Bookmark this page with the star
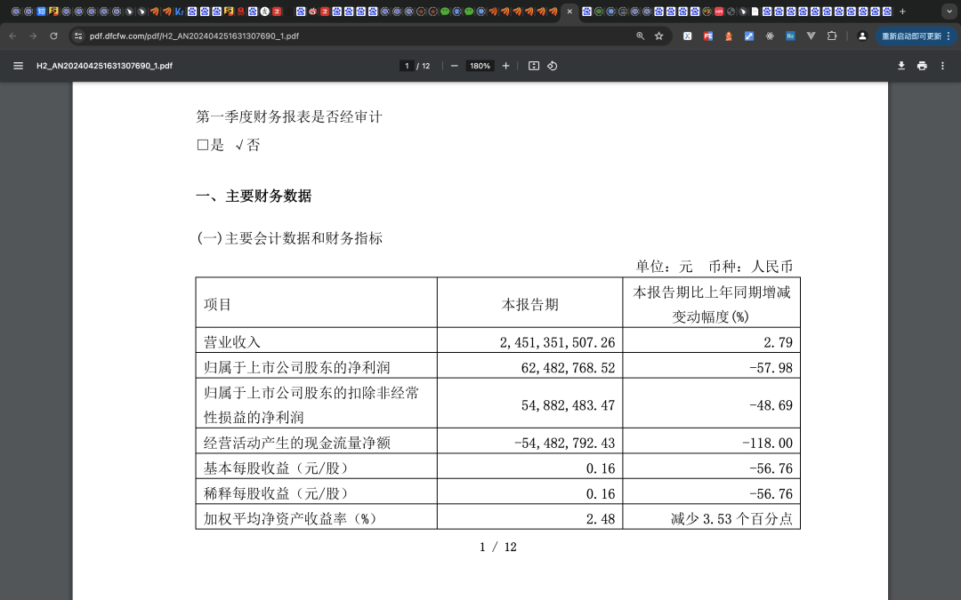This screenshot has width=961, height=600. 658,36
